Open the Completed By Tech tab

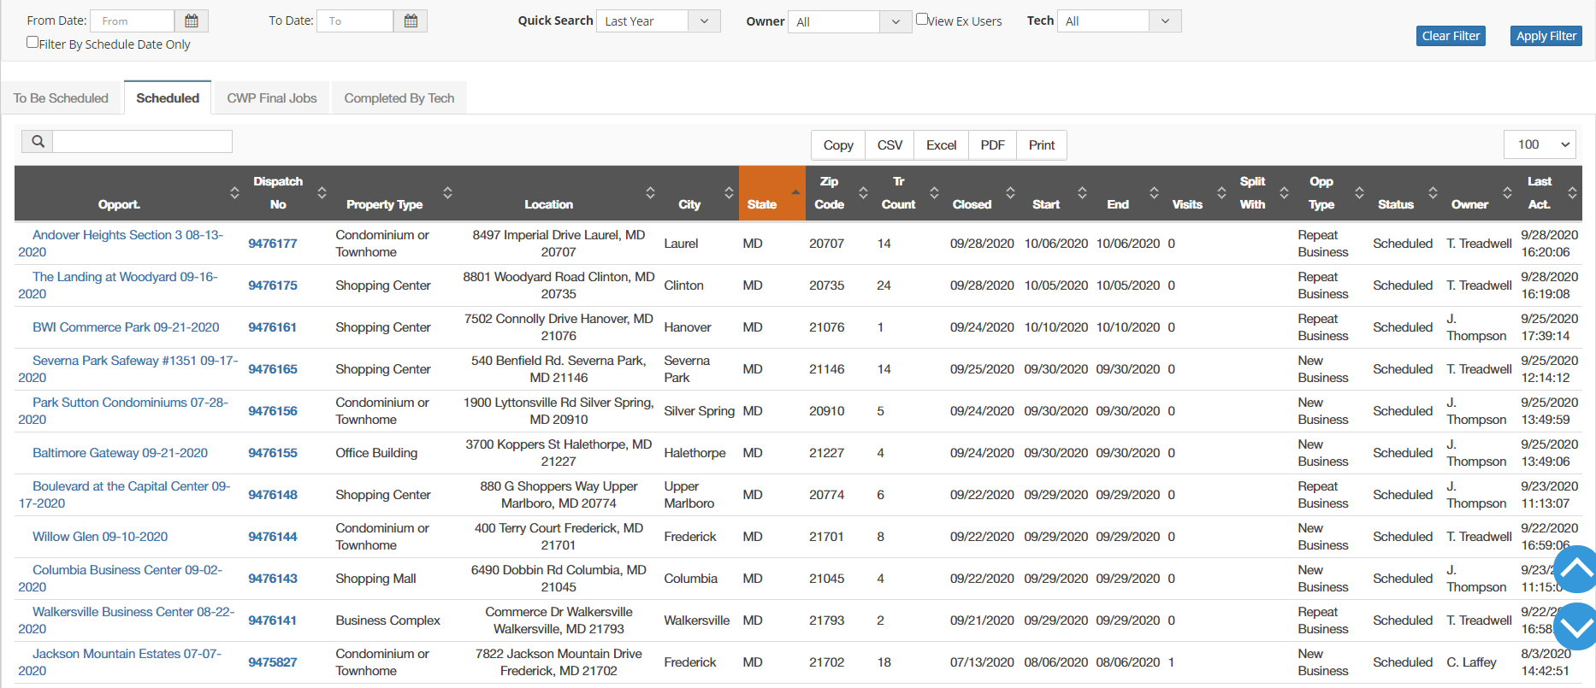pyautogui.click(x=399, y=98)
